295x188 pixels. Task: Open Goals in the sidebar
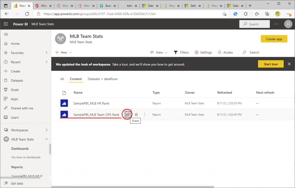(x=15, y=90)
